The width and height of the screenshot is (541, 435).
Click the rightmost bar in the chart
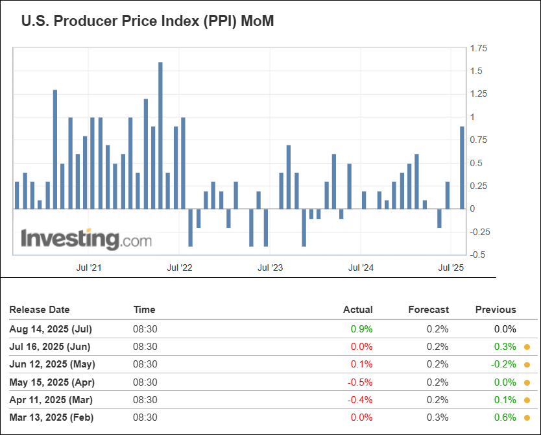(x=462, y=168)
